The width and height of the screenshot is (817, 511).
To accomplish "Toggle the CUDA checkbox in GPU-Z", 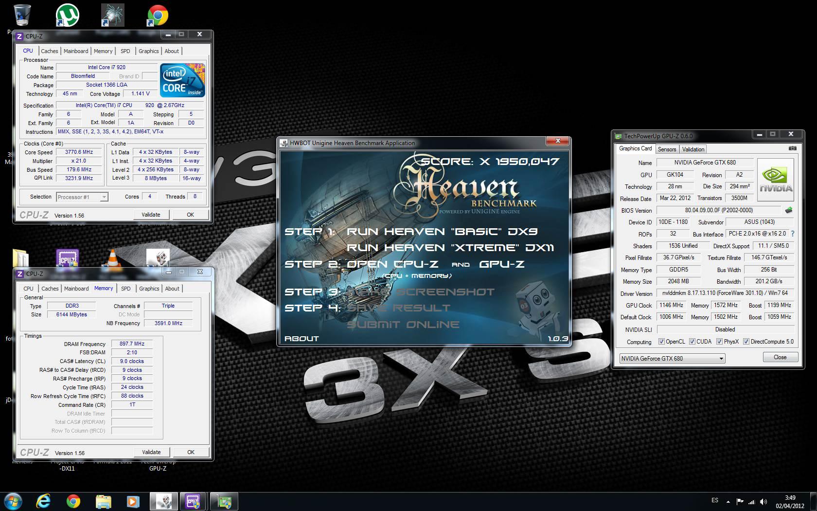I will [x=692, y=342].
